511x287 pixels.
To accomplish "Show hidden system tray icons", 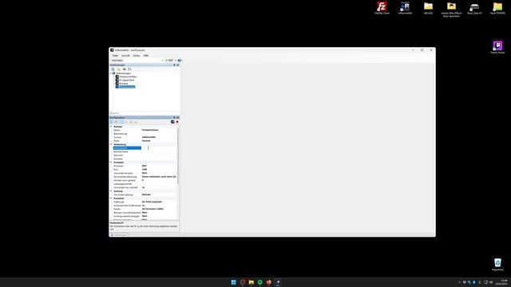I will click(x=460, y=282).
